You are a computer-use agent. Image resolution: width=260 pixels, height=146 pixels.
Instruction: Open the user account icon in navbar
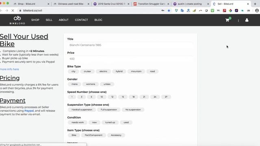coord(247,20)
